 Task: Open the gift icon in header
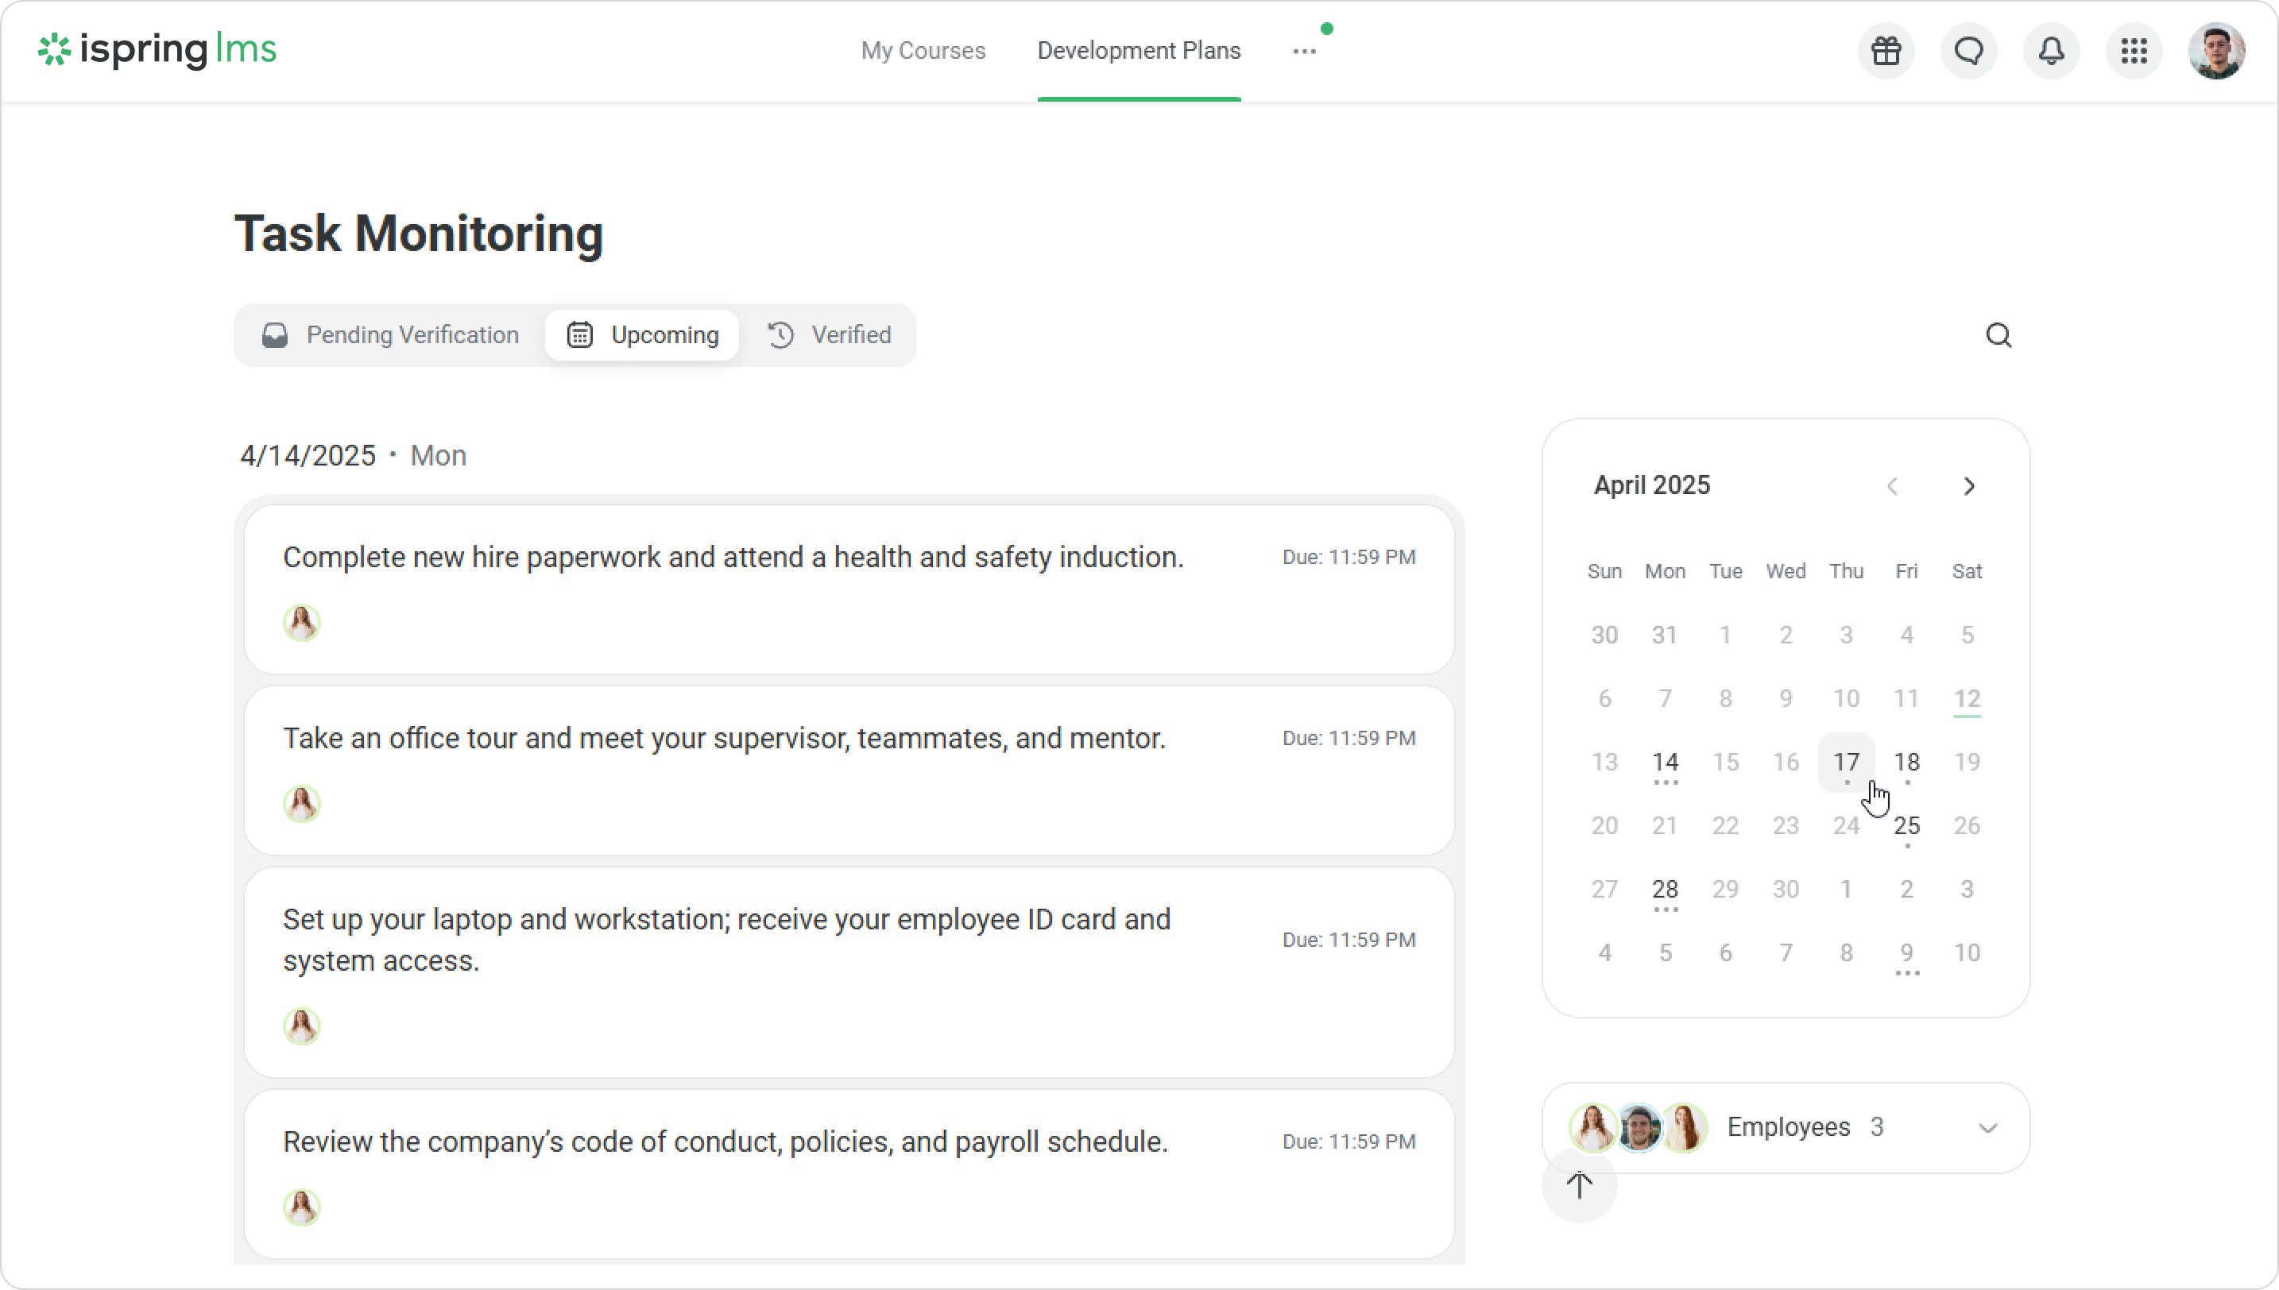pos(1886,52)
